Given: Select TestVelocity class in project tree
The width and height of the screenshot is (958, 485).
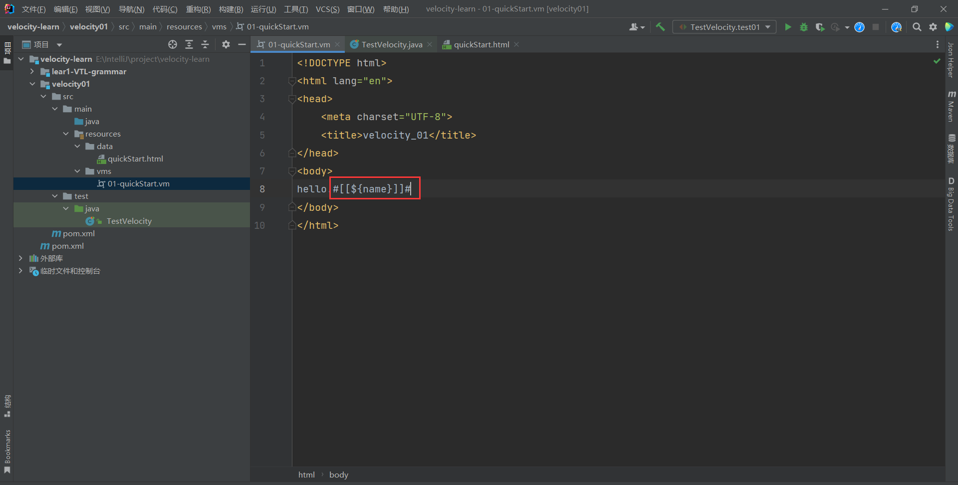Looking at the screenshot, I should pos(129,221).
